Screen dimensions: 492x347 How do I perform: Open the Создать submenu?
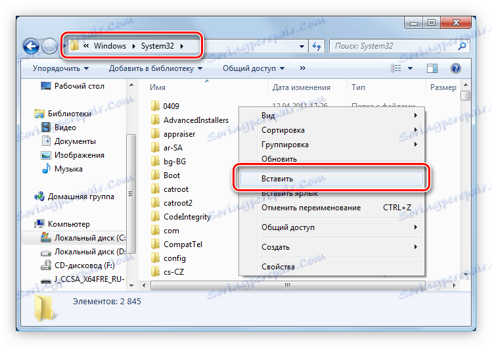tap(332, 247)
